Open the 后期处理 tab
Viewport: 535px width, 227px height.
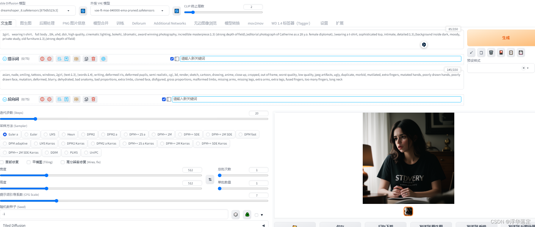click(x=47, y=23)
